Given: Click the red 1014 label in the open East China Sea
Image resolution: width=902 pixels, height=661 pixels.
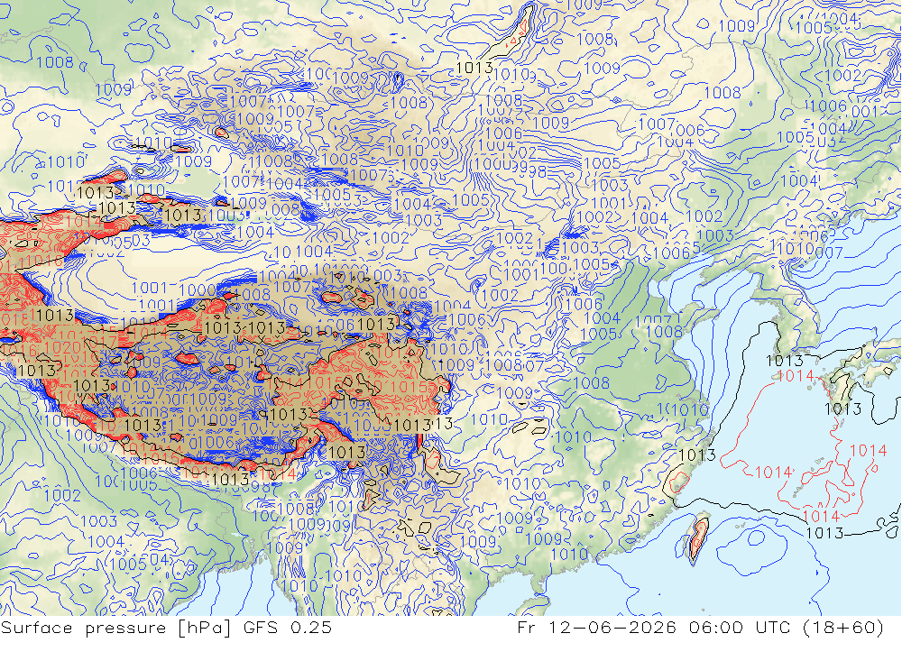Looking at the screenshot, I should pyautogui.click(x=774, y=473).
